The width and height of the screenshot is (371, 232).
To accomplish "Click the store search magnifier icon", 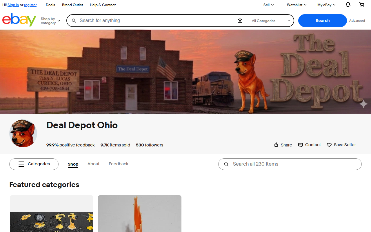I will (x=226, y=164).
